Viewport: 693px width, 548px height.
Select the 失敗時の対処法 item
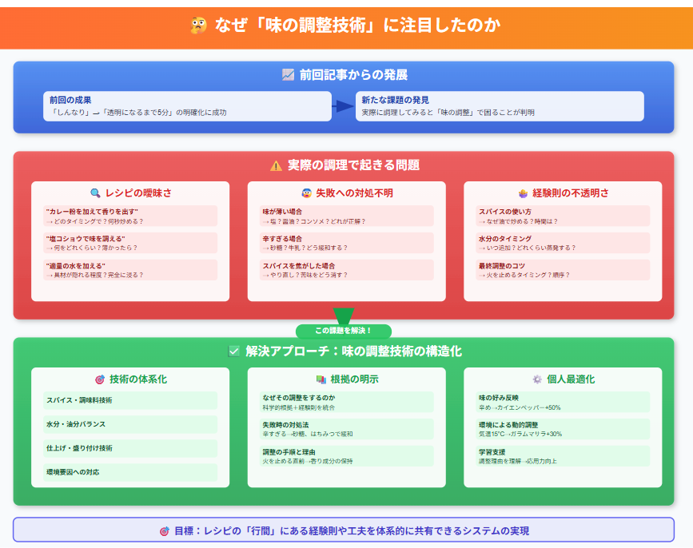[347, 429]
